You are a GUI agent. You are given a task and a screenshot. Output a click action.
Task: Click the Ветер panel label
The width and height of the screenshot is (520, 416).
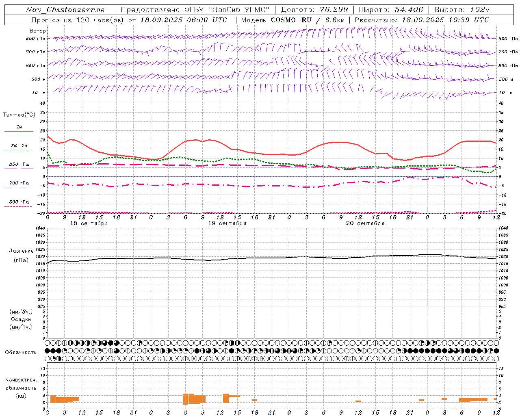tap(38, 31)
